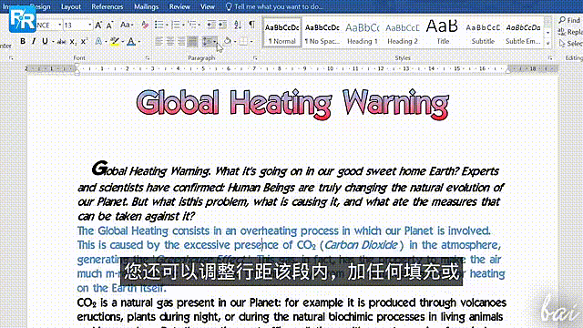583x328 pixels.
Task: Click Align Left icon
Action: pos(159,41)
